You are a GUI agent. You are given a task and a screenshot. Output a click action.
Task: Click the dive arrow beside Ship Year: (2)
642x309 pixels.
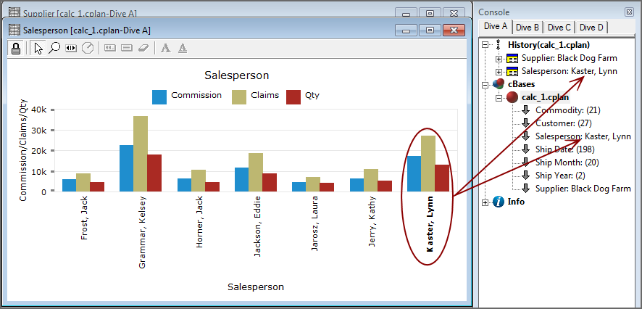526,176
